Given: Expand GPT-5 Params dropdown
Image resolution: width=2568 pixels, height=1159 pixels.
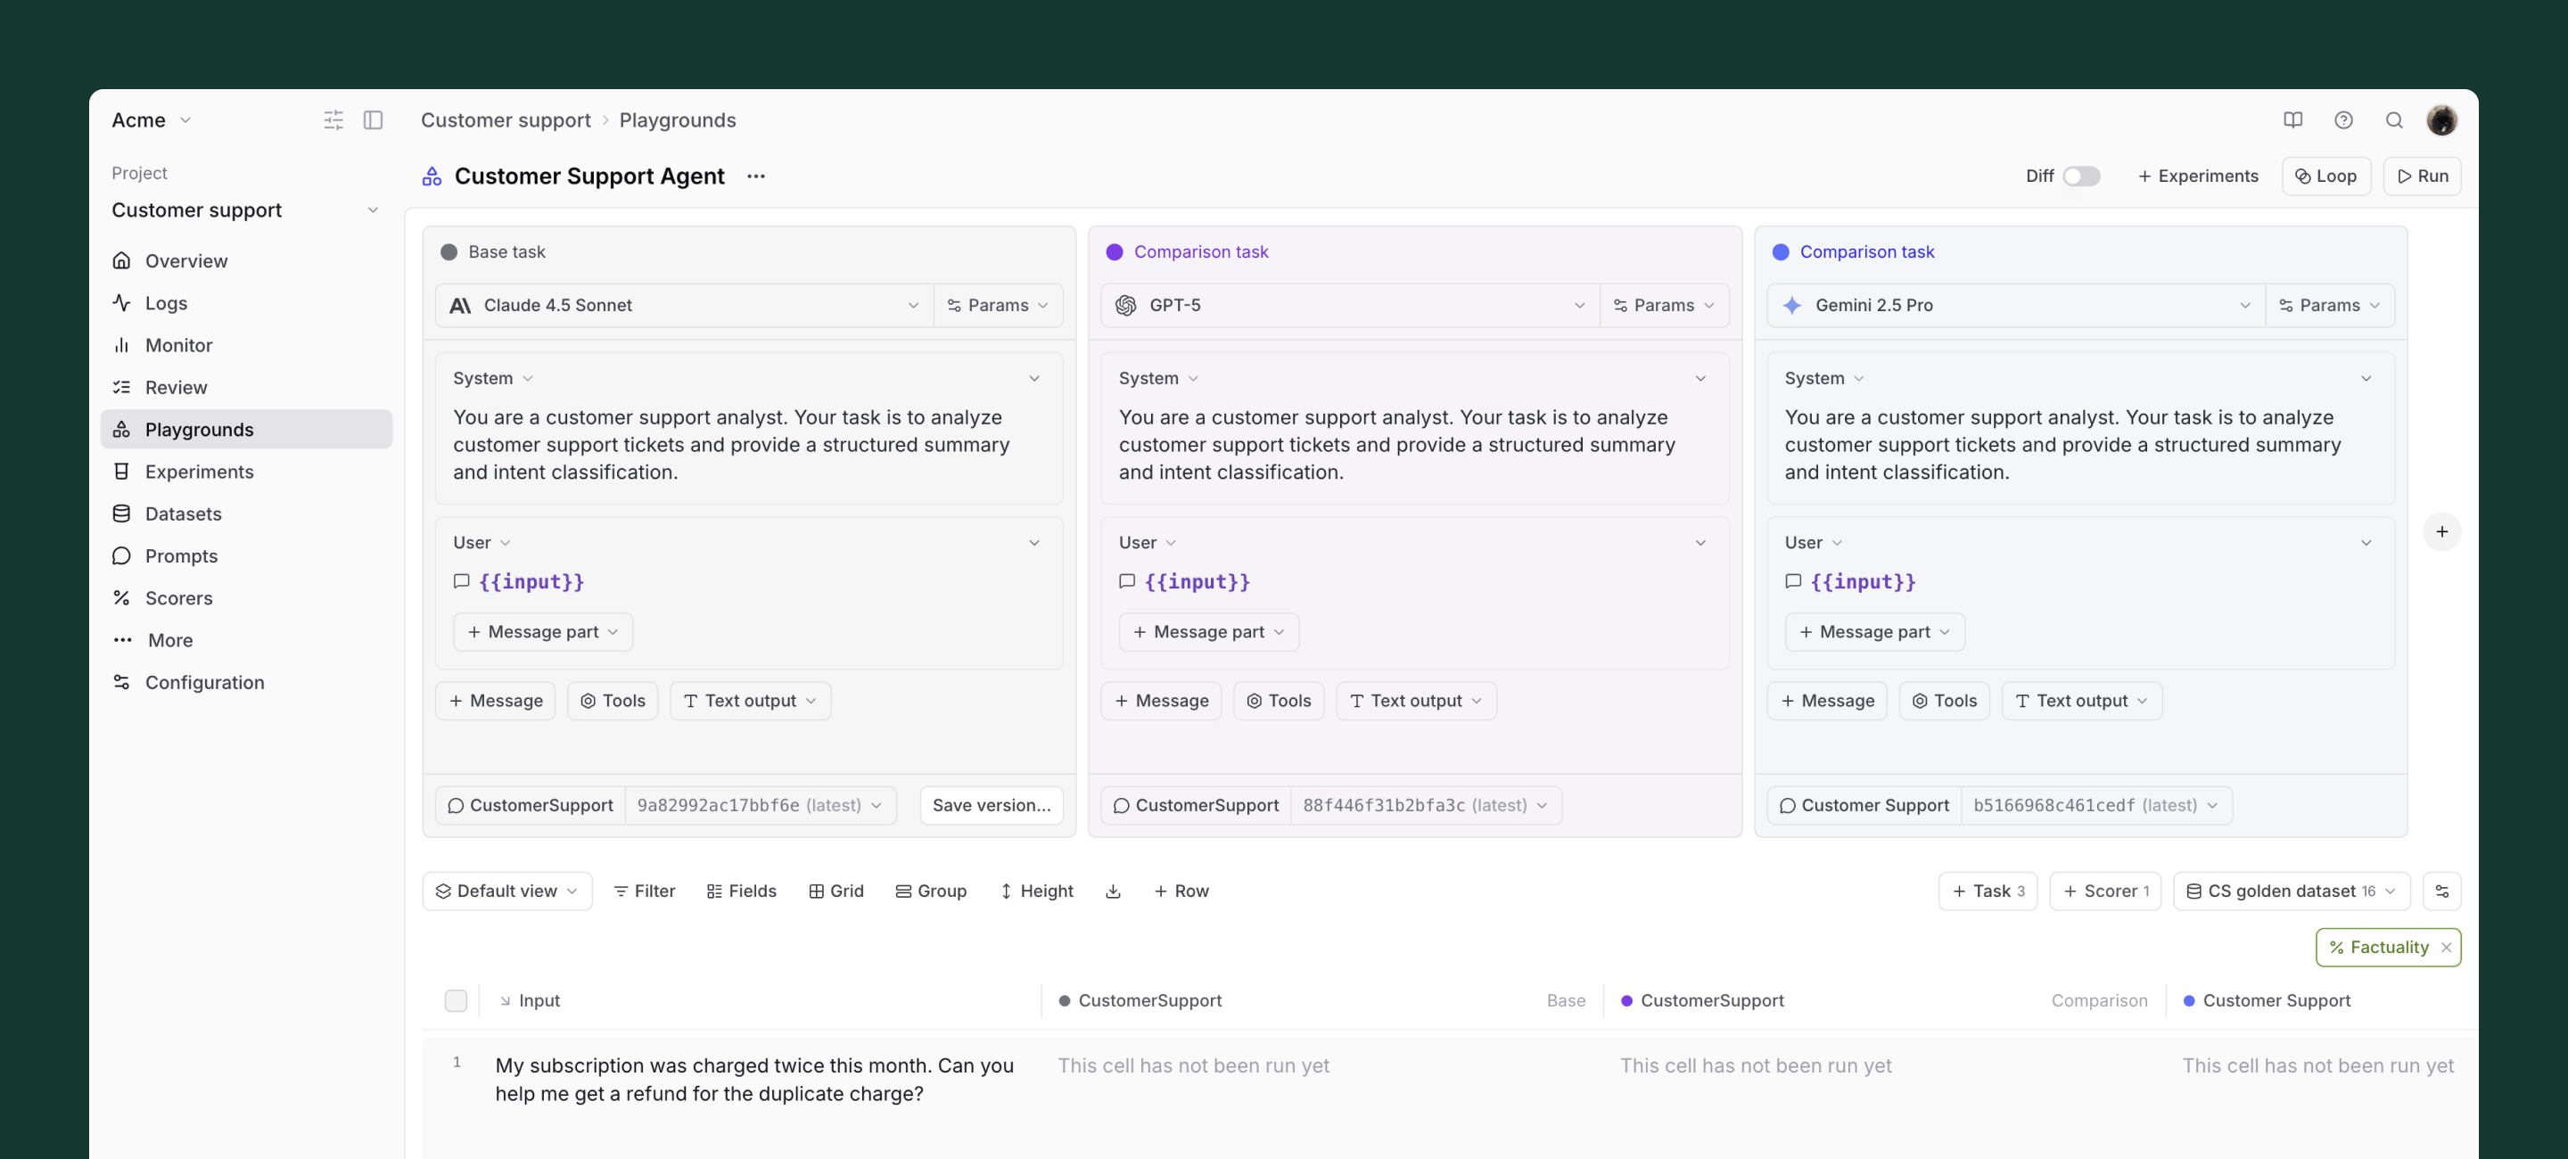Looking at the screenshot, I should coord(1664,305).
